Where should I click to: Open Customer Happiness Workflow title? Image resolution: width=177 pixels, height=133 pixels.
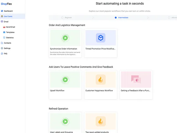tap(99, 91)
